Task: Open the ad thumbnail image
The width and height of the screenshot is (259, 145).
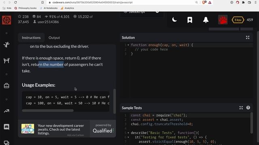Action: (28, 129)
